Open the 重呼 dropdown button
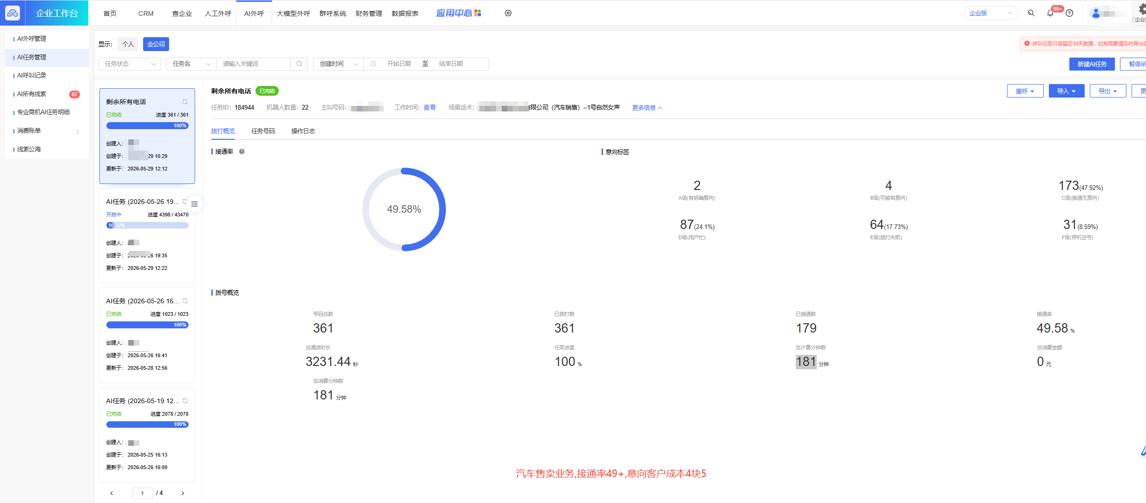This screenshot has height=503, width=1146. 1025,91
